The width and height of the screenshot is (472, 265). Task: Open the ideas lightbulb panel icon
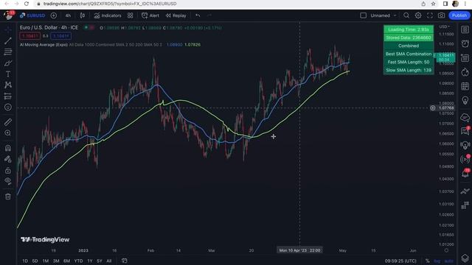465,100
